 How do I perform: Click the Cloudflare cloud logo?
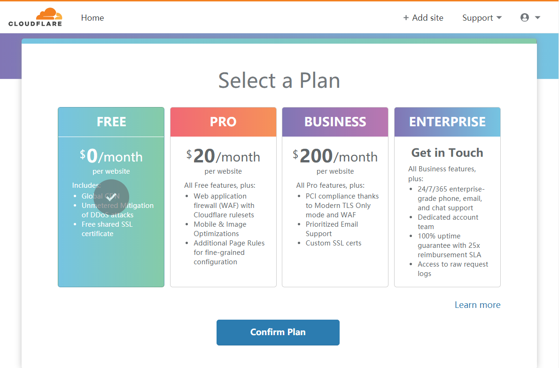click(x=49, y=14)
